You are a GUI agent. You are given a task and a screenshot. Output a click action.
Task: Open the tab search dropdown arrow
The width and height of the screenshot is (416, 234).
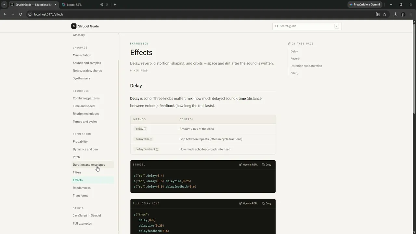(x=4, y=5)
